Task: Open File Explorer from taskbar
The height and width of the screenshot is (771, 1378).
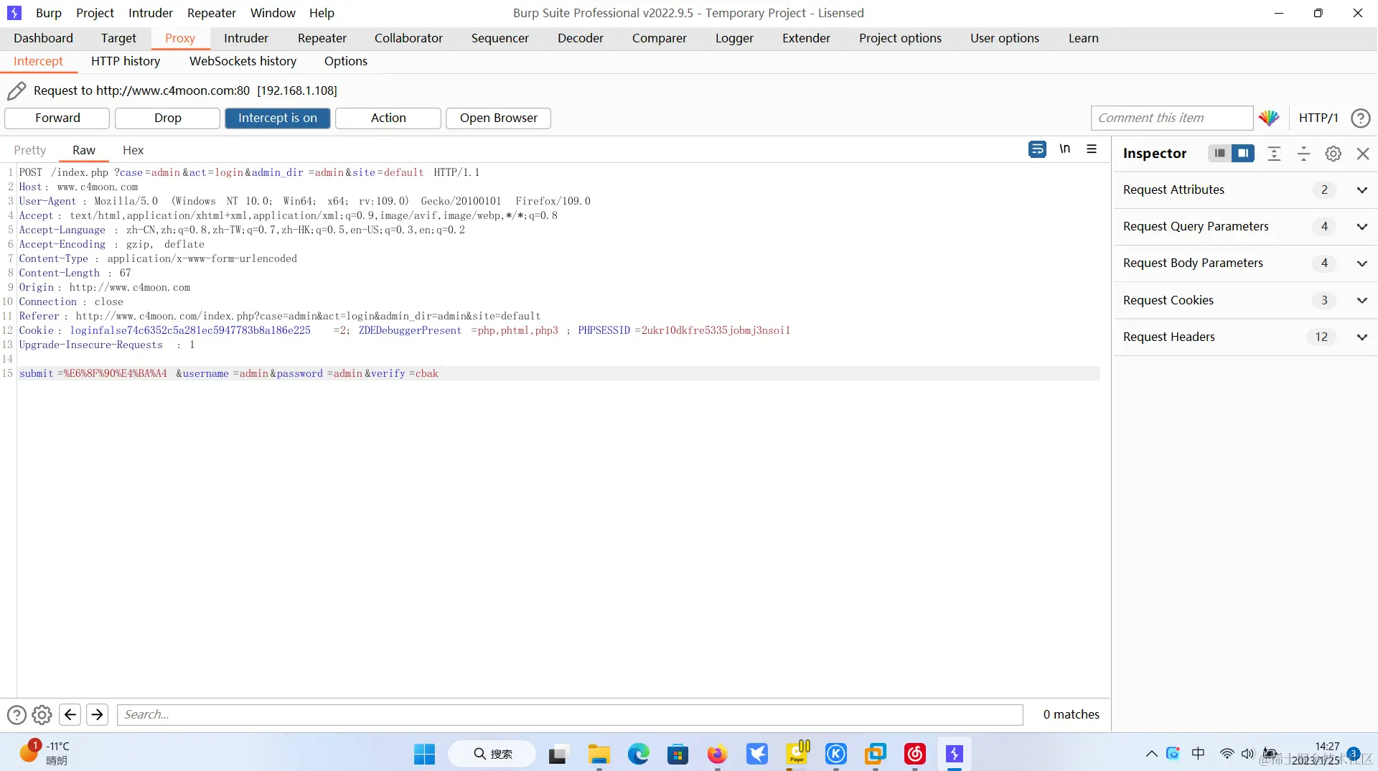Action: pyautogui.click(x=599, y=754)
